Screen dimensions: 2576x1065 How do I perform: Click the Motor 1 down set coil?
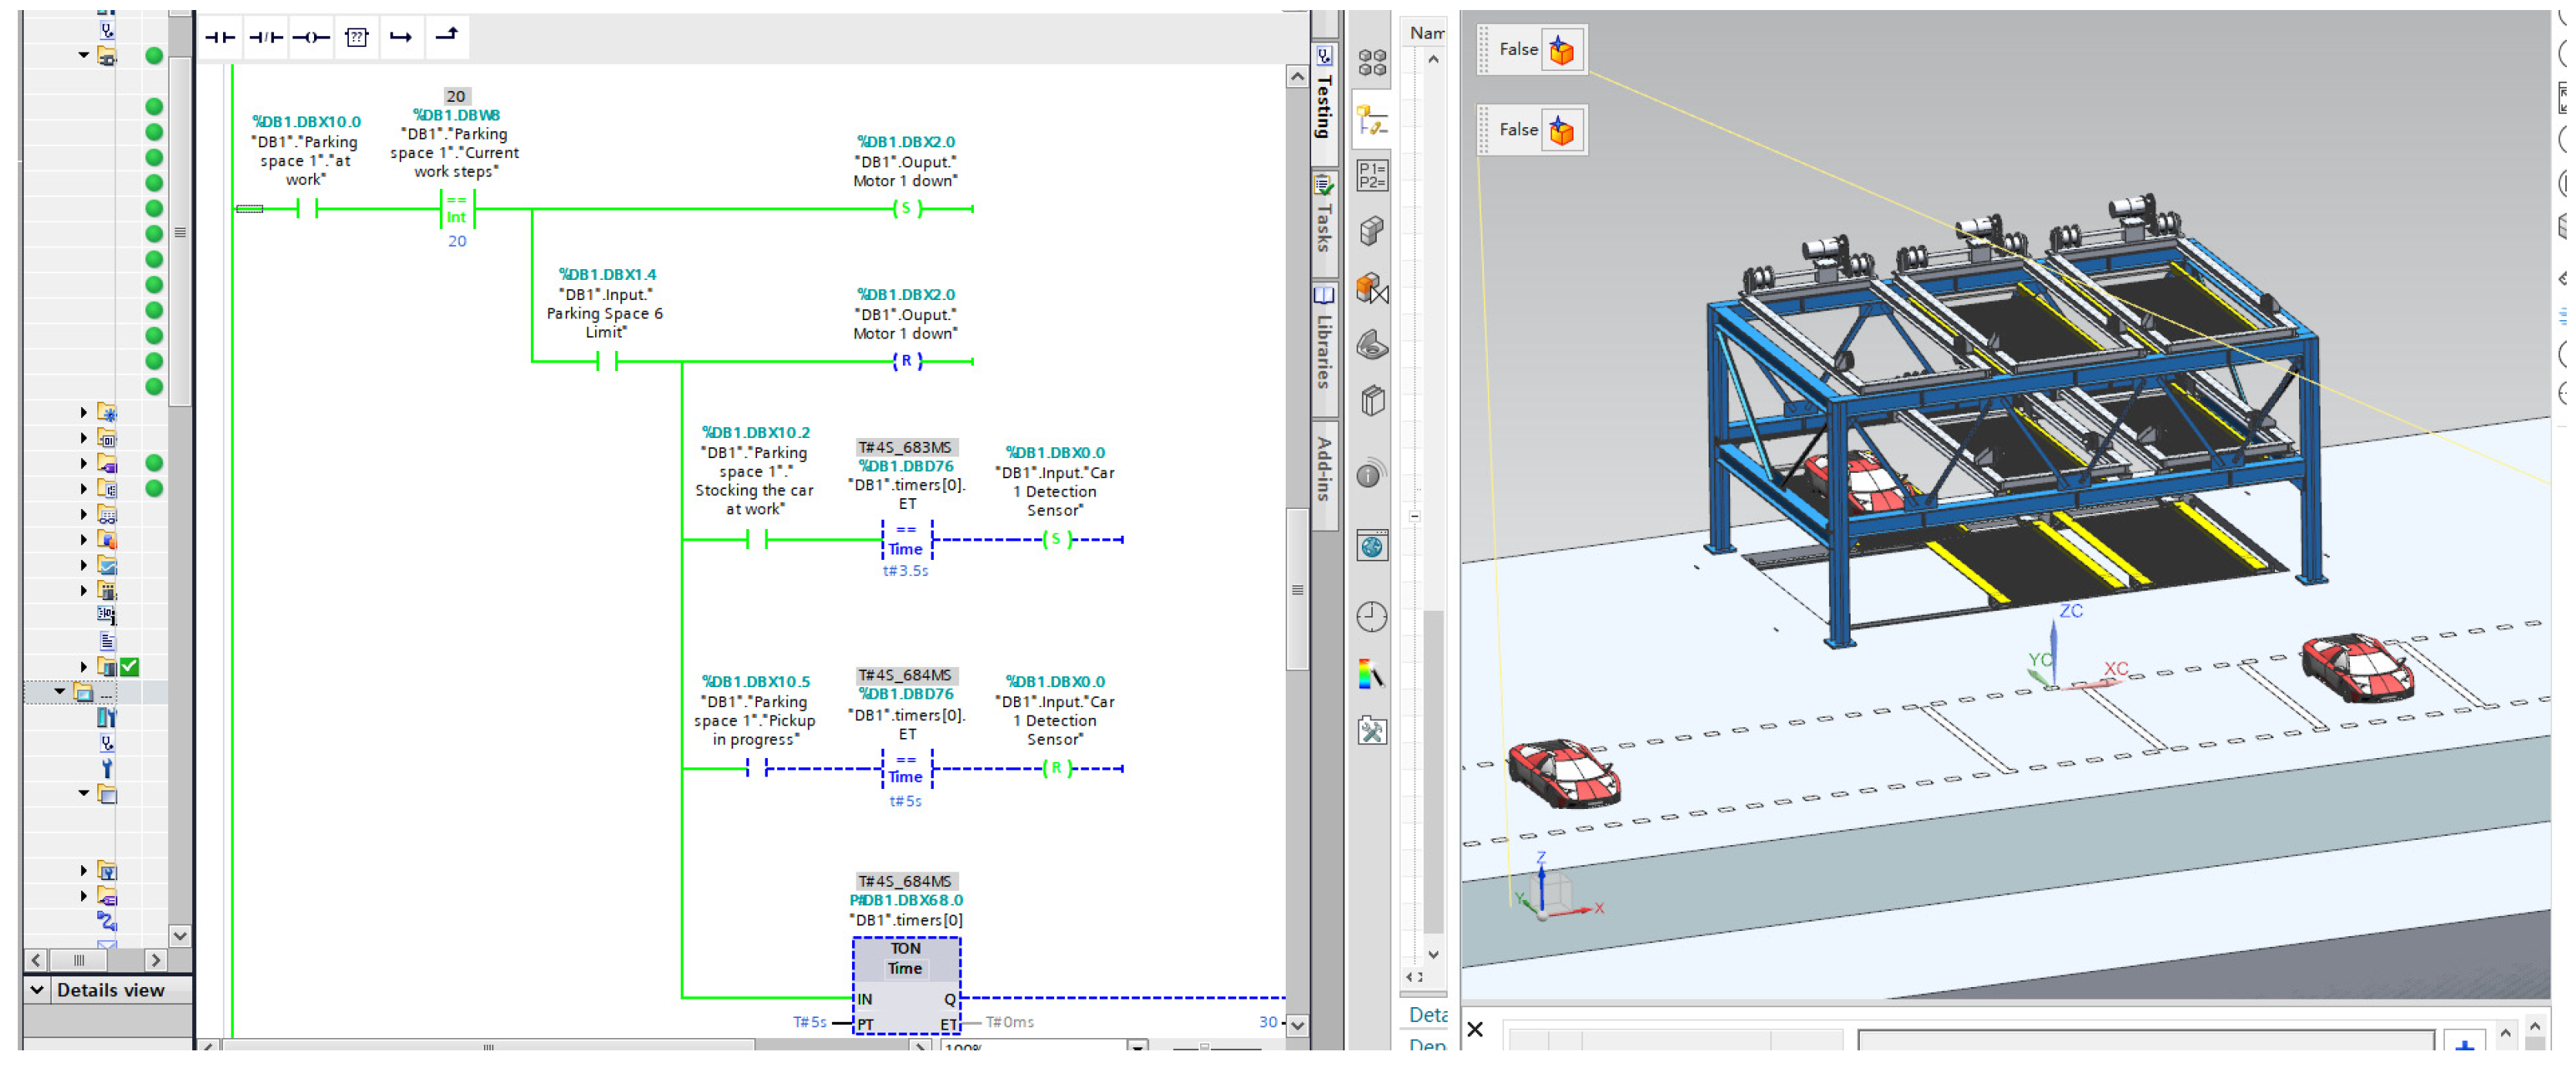pyautogui.click(x=906, y=209)
